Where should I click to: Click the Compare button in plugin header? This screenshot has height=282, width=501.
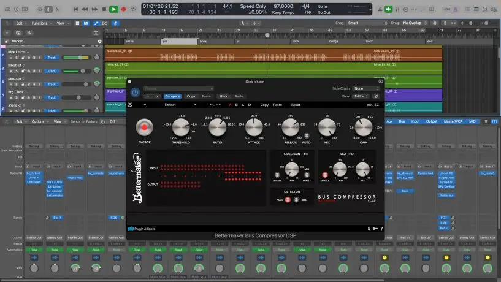coord(172,96)
